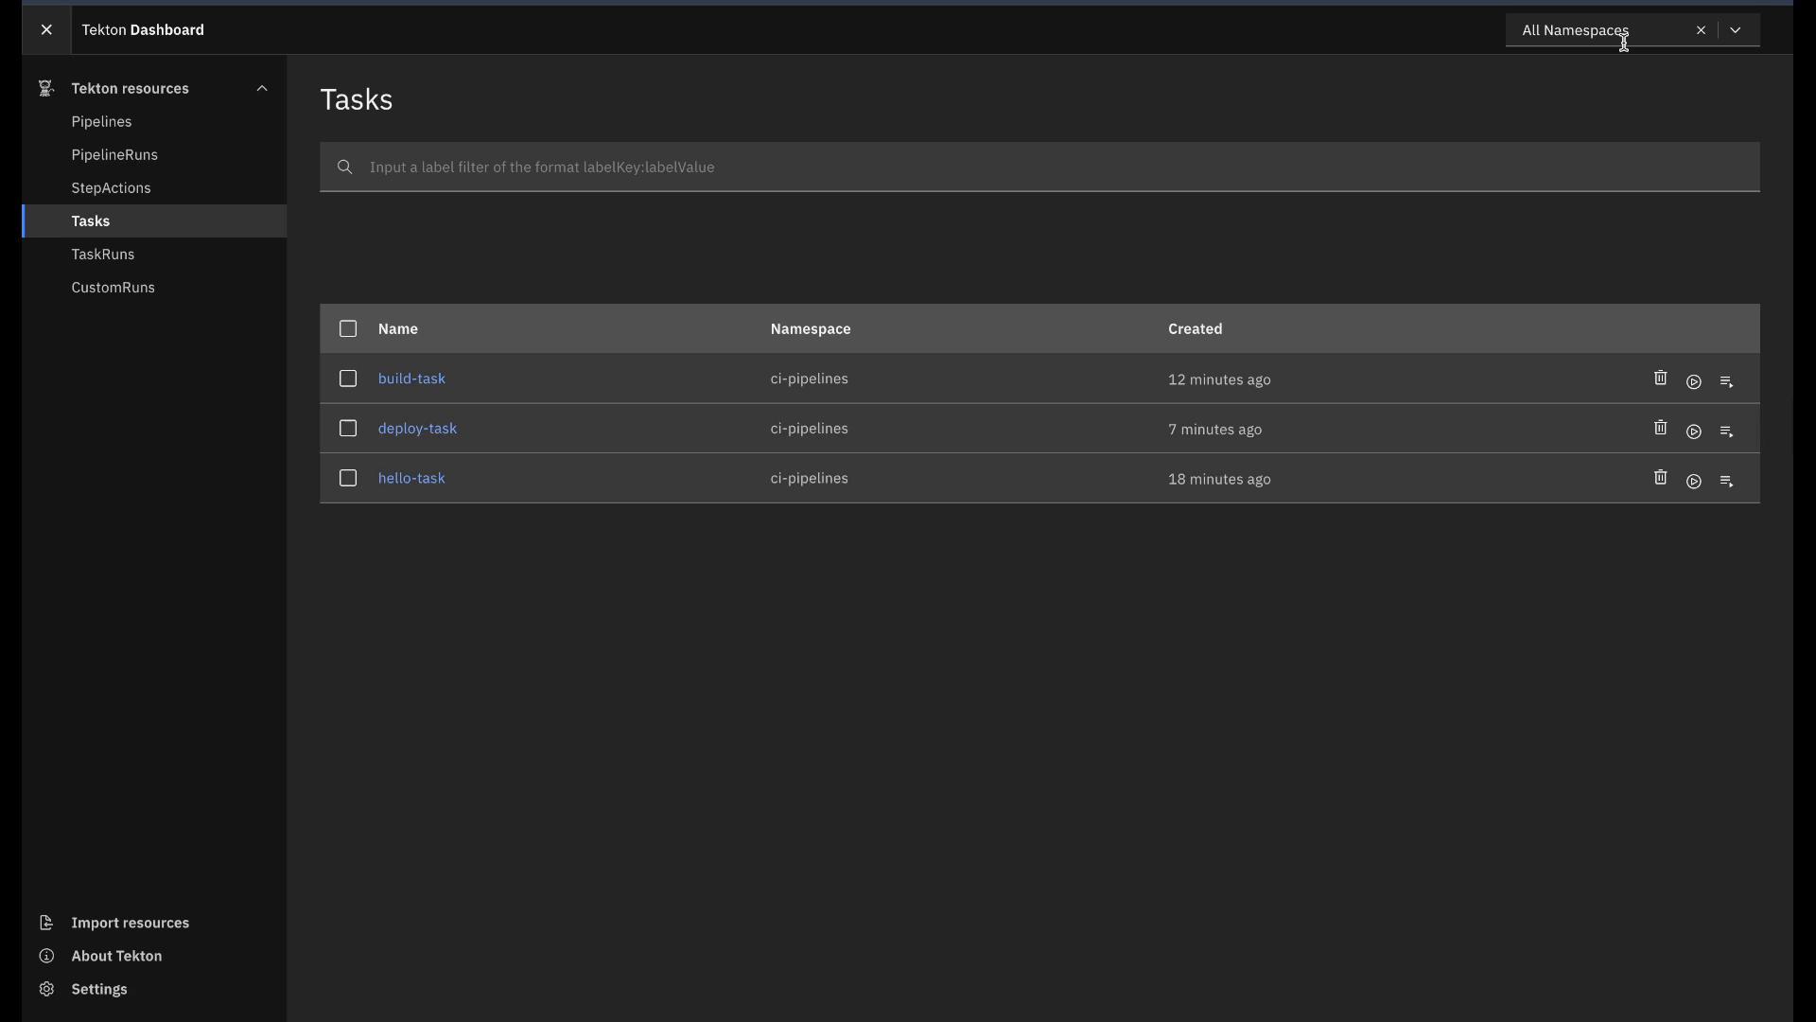Click the Namespace column header
Screen dimensions: 1816x1022
(811, 328)
